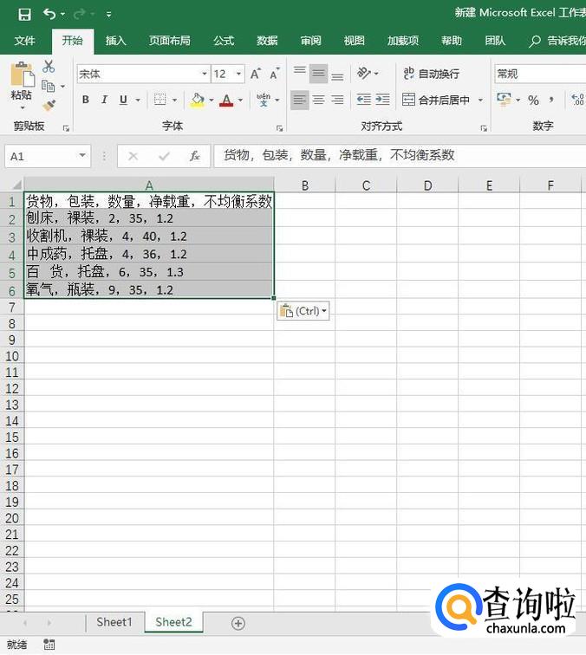Select the Format Painter brush
This screenshot has width=586, height=655.
pos(49,105)
